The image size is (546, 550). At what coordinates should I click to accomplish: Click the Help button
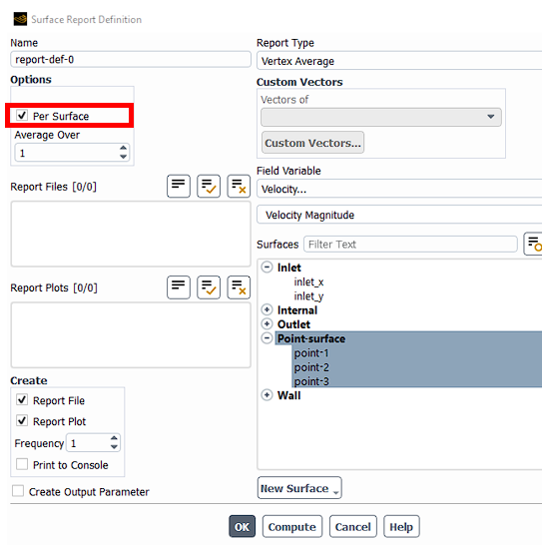tap(401, 526)
